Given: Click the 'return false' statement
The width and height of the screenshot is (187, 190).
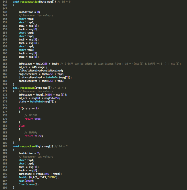Looking at the screenshot, I should coord(34,136).
